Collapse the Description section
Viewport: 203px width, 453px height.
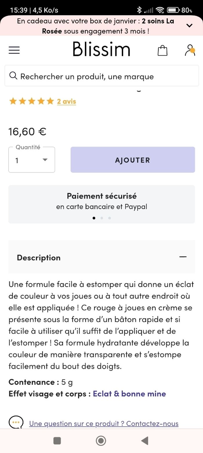(183, 257)
